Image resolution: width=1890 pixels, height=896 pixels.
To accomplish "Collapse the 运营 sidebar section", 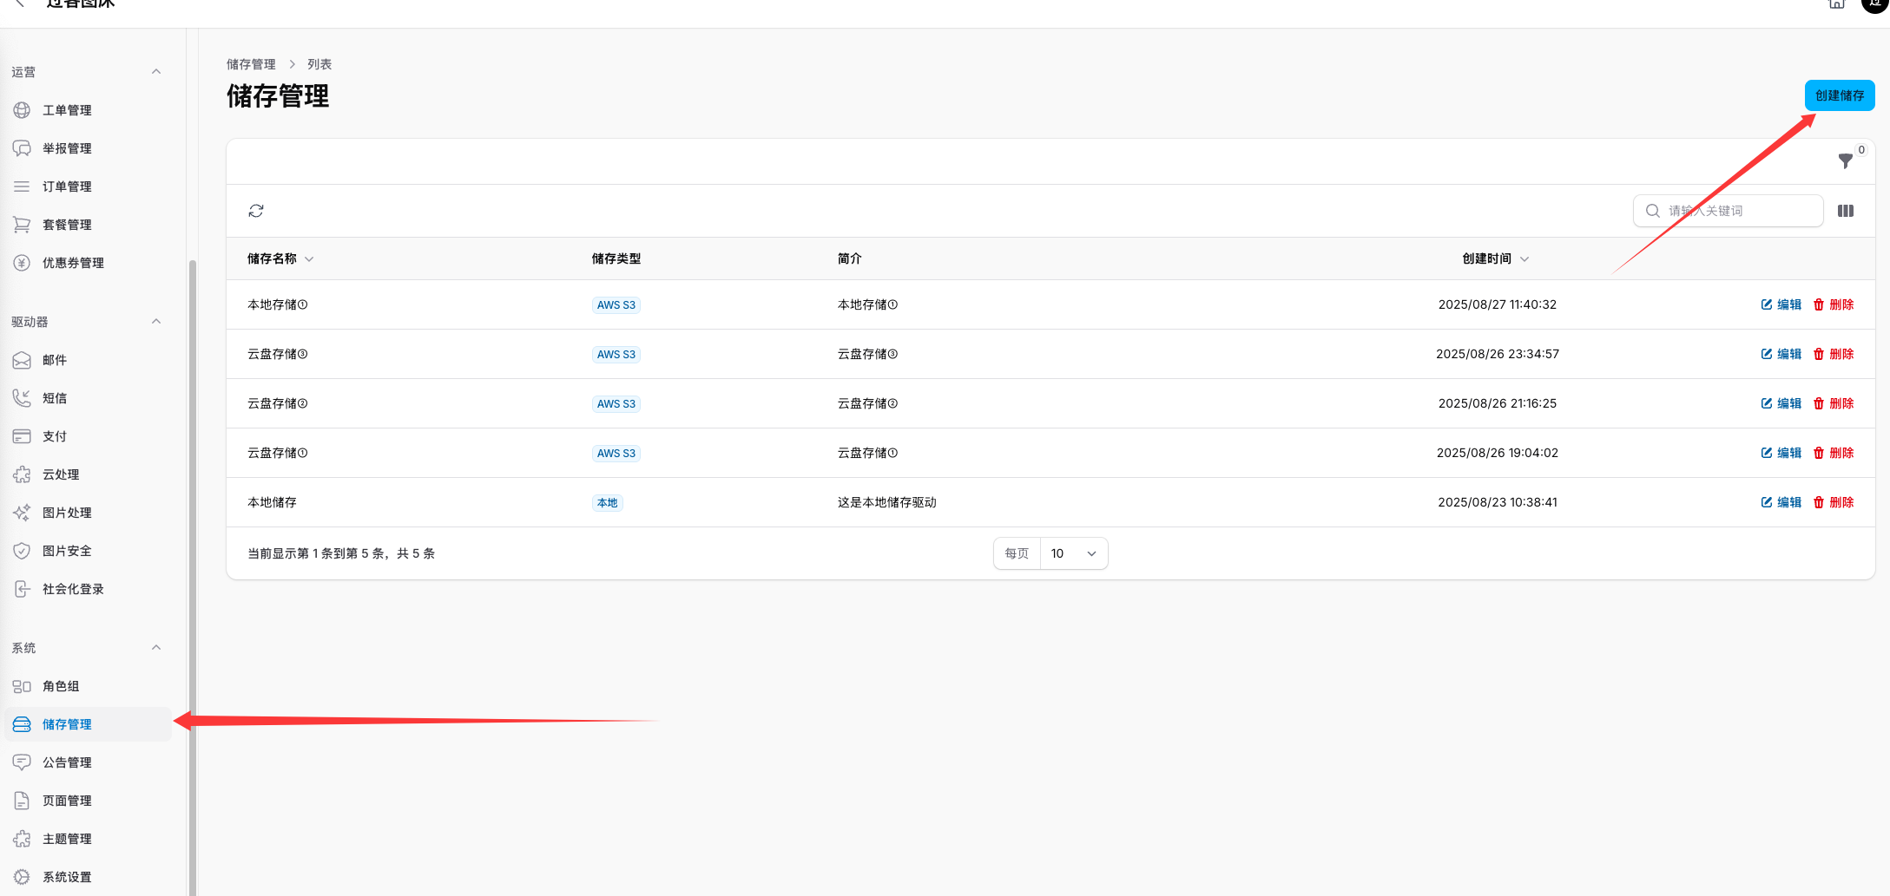I will tap(156, 71).
